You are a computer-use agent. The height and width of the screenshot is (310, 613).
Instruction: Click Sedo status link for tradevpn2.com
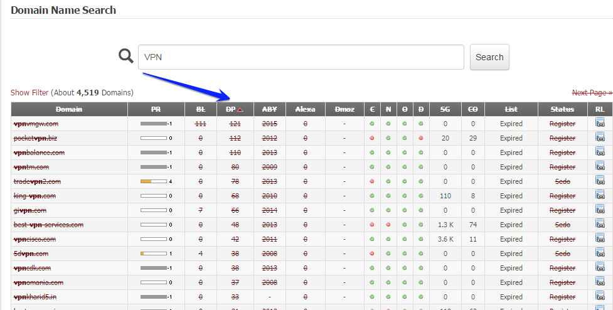[x=562, y=182]
